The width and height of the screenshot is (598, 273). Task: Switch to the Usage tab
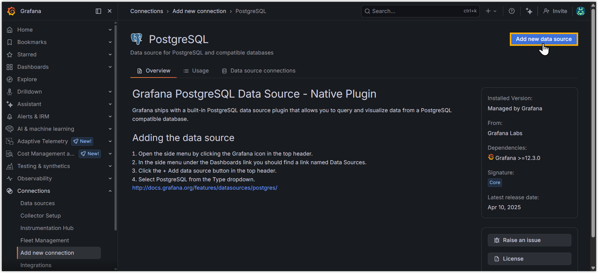196,71
